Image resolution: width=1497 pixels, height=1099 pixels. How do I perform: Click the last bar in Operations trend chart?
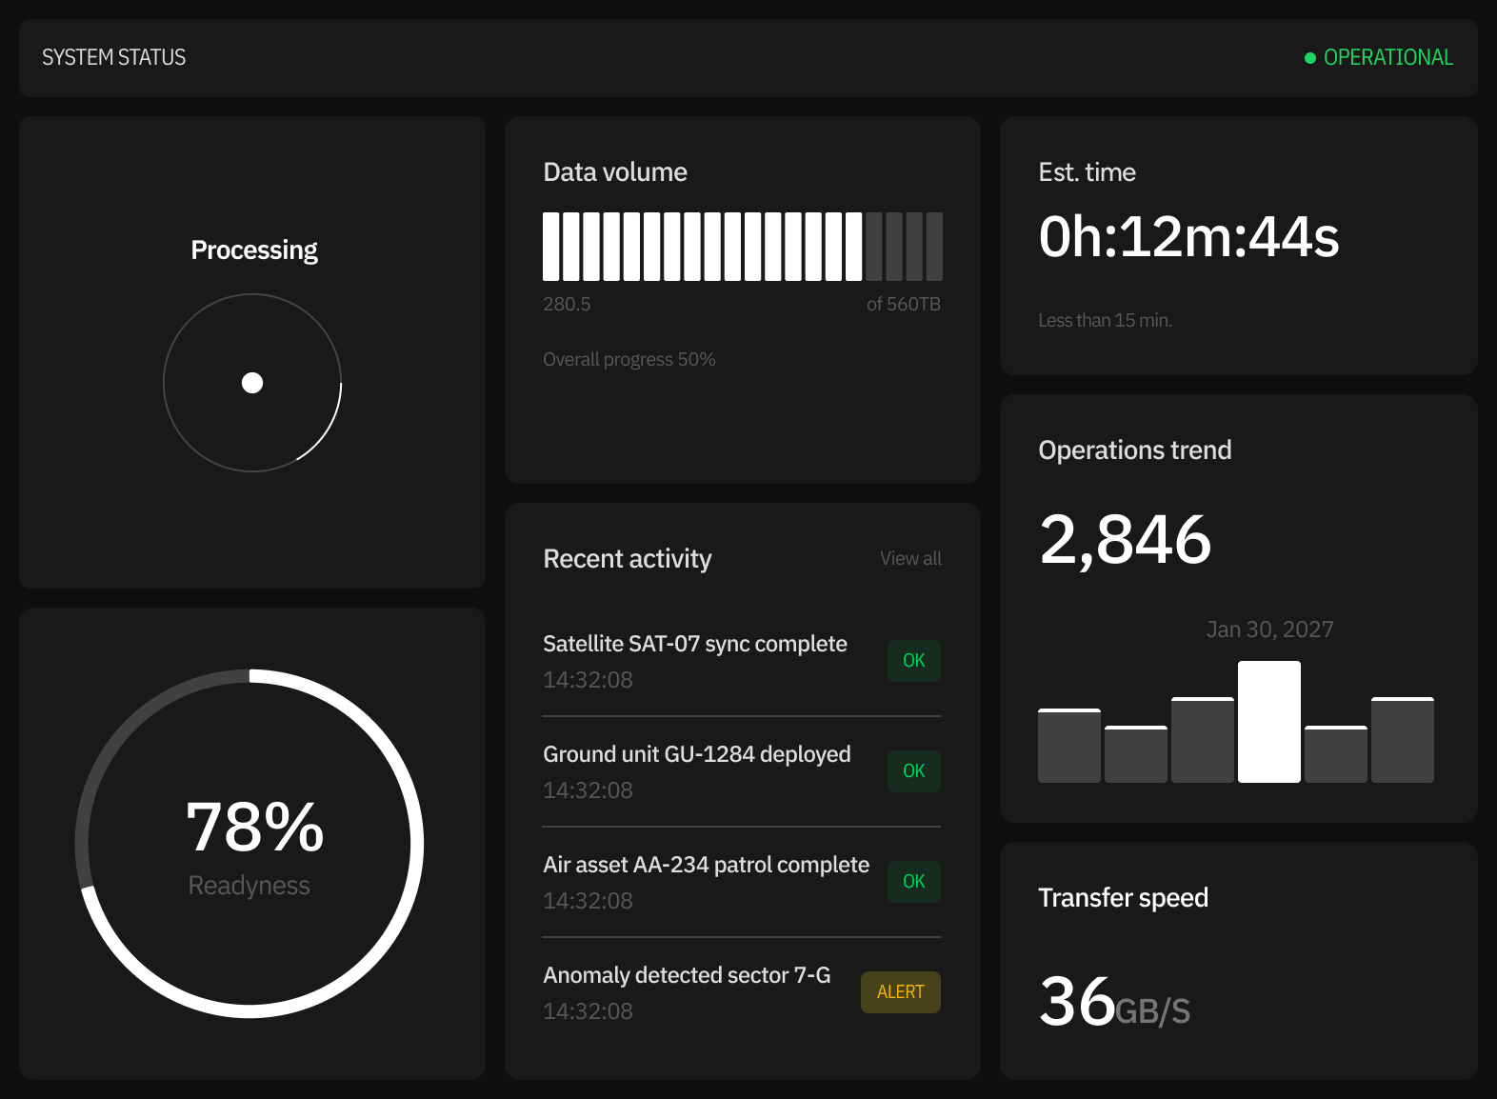tap(1403, 740)
